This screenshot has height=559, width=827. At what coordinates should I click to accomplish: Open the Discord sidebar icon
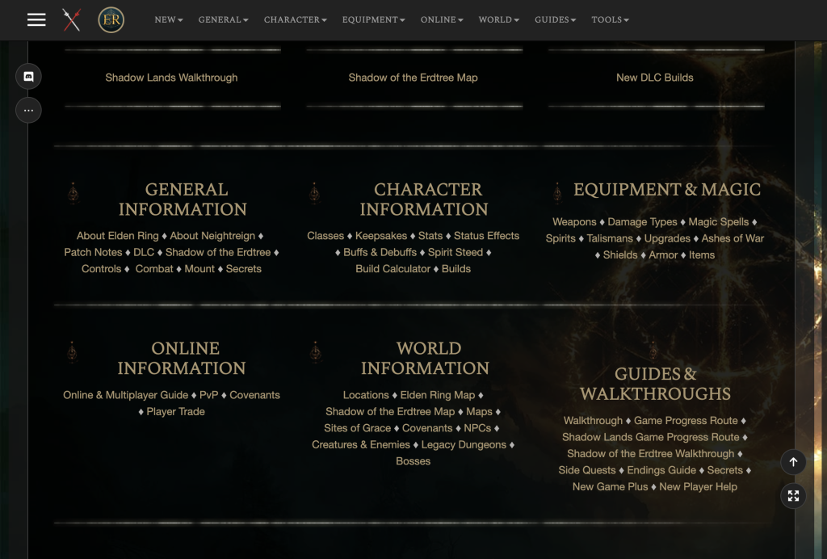(28, 77)
